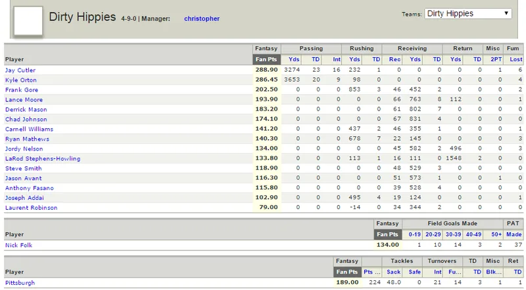Open Frank Gore's player link
The height and width of the screenshot is (290, 526).
(x=22, y=90)
